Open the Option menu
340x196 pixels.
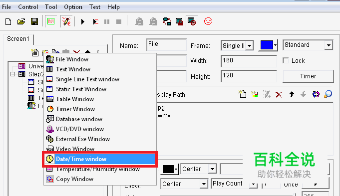[x=73, y=7]
